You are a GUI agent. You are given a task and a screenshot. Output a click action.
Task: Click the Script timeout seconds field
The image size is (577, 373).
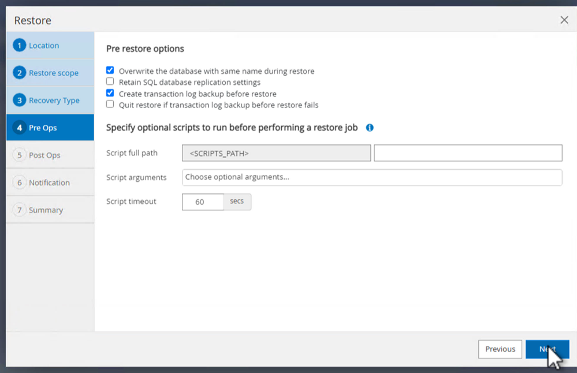[x=202, y=202]
